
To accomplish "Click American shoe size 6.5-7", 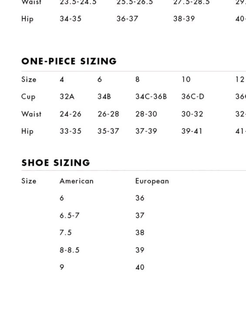I will (69, 215).
